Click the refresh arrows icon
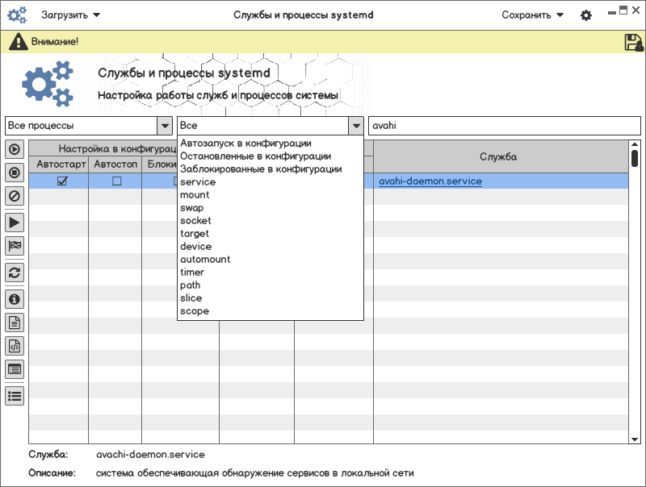 tap(15, 273)
